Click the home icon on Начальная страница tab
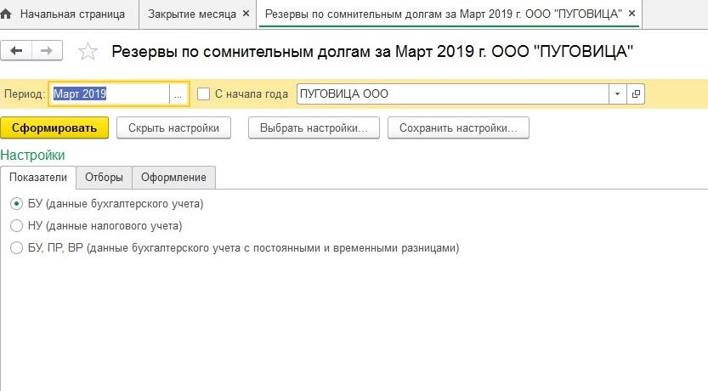This screenshot has width=708, height=391. pos(8,15)
